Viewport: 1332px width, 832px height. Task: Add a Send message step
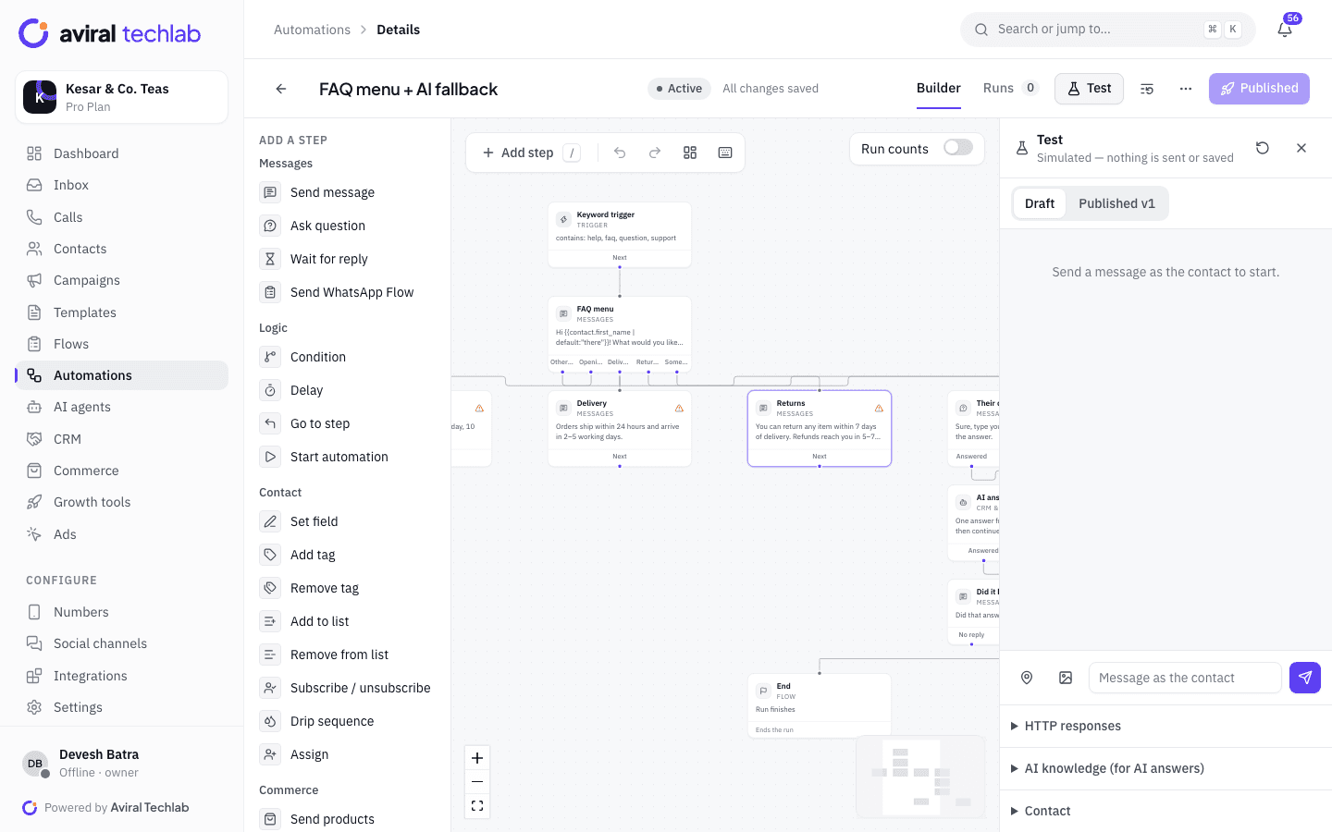pyautogui.click(x=346, y=192)
